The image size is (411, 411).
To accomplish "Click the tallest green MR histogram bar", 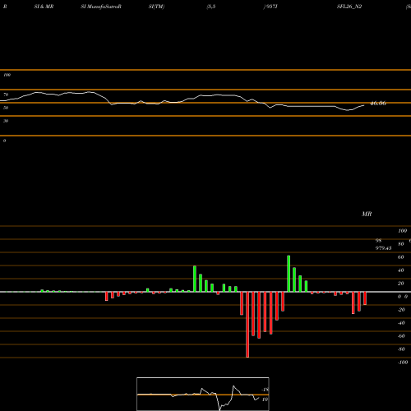I will pyautogui.click(x=289, y=274).
